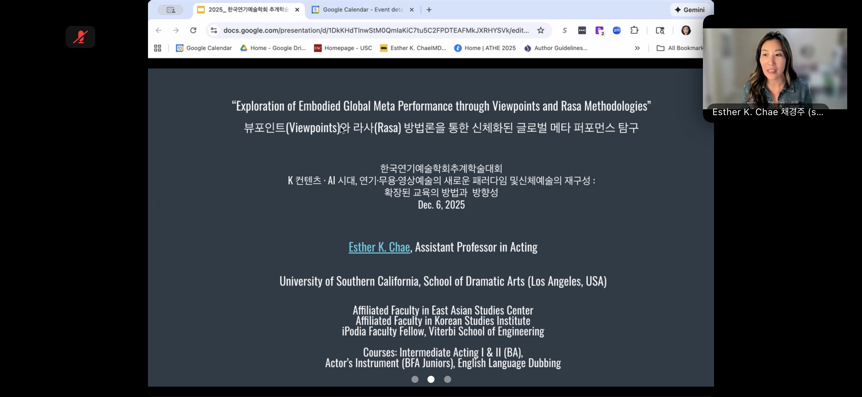862x397 pixels.
Task: Open the Extensions puzzle icon
Action: [x=634, y=30]
